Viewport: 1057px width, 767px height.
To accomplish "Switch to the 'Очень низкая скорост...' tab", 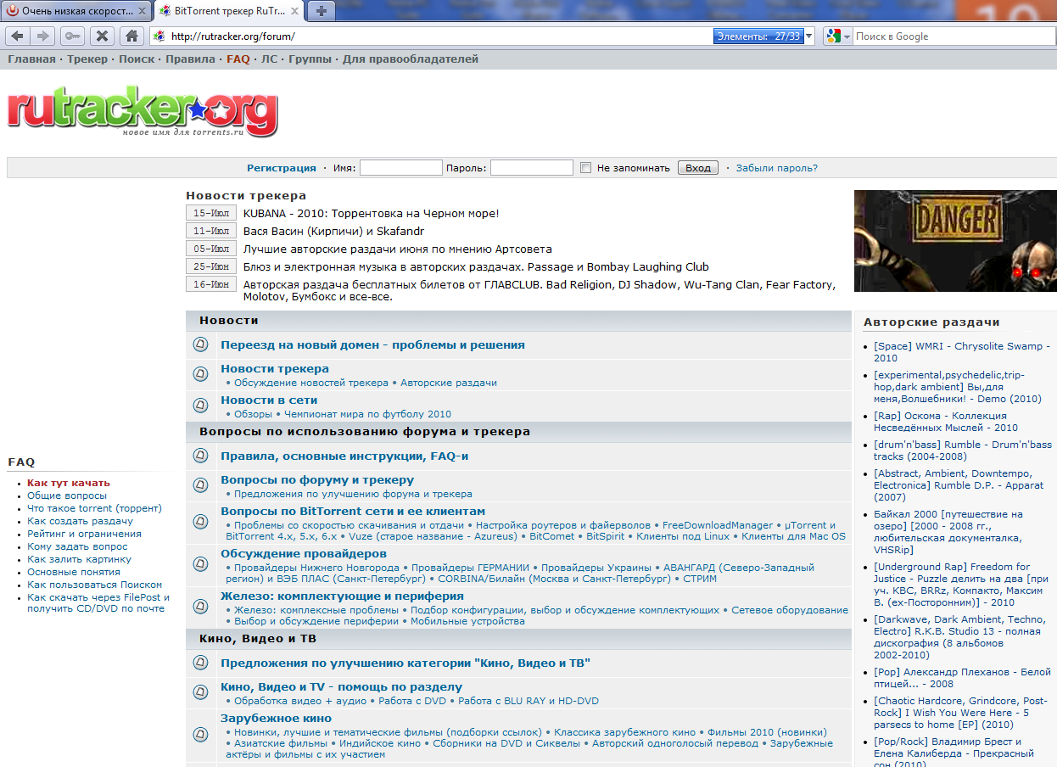I will [x=76, y=11].
